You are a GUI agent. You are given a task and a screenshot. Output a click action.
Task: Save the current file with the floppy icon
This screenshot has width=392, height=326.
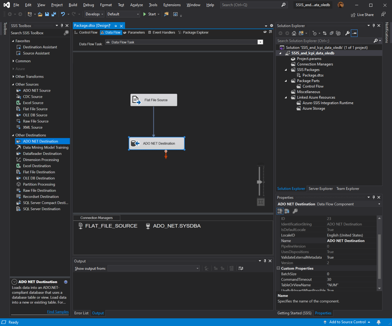point(47,14)
